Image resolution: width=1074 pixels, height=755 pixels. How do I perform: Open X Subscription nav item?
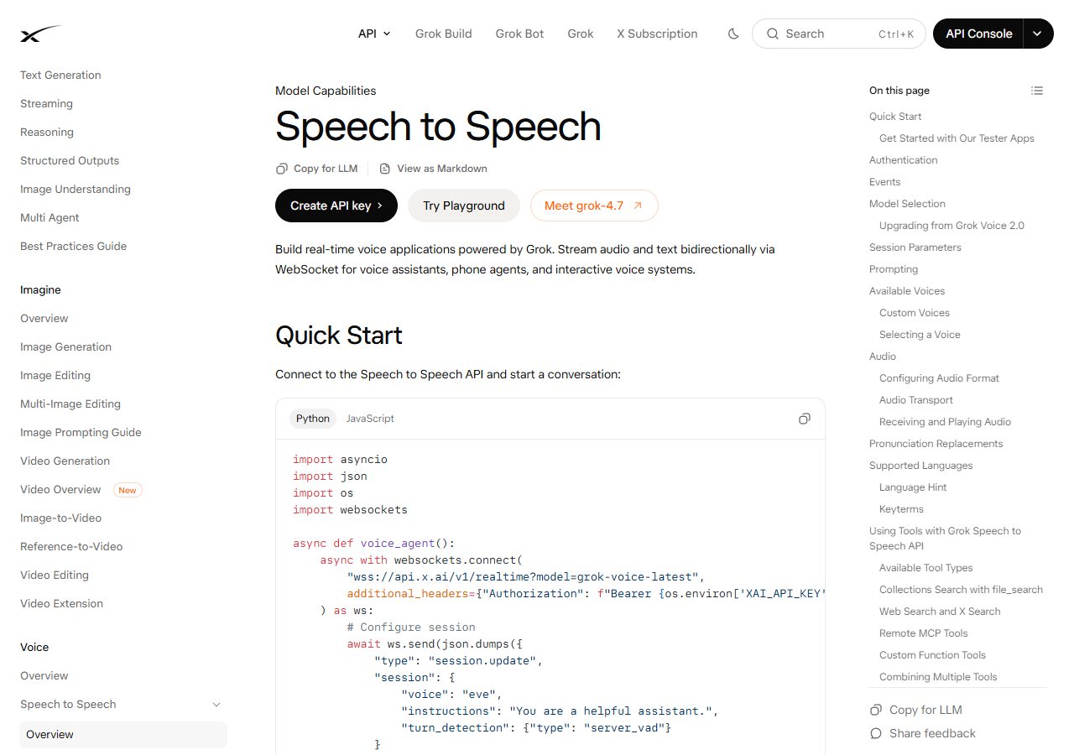coord(657,34)
